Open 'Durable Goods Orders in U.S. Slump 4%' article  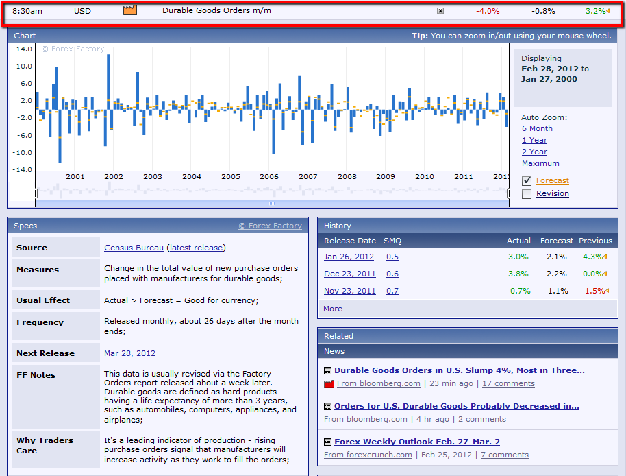460,370
